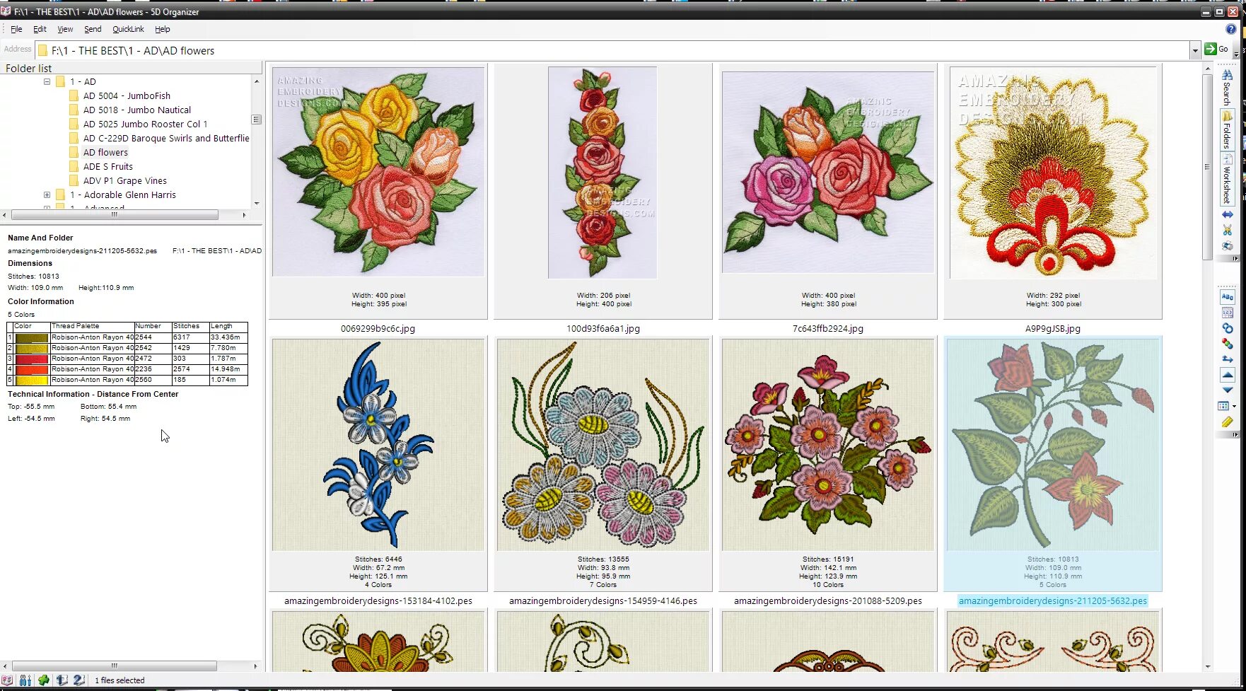The width and height of the screenshot is (1246, 691).
Task: Click the blue linked rings icon
Action: click(x=1227, y=328)
